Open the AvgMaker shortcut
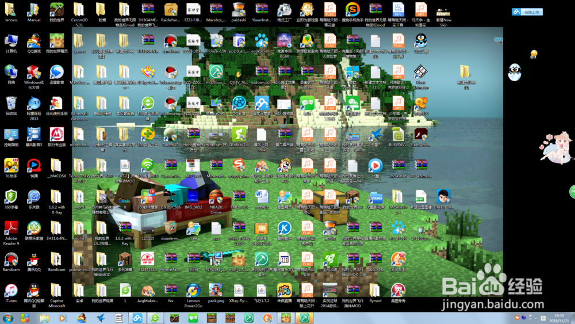This screenshot has width=575, height=324. point(148,291)
